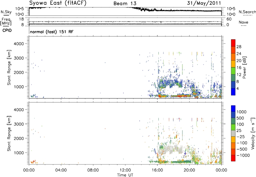This screenshot has width=256, height=177.
Task: Click the '20:00' time tick label
Action: click(x=189, y=170)
